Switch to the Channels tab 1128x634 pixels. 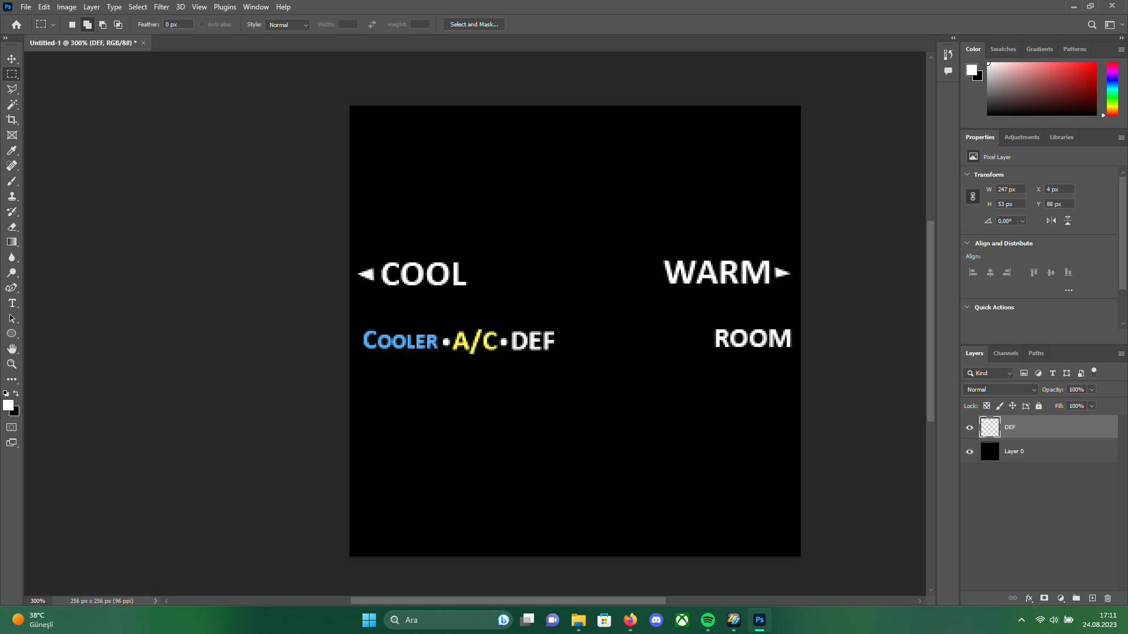[1005, 353]
